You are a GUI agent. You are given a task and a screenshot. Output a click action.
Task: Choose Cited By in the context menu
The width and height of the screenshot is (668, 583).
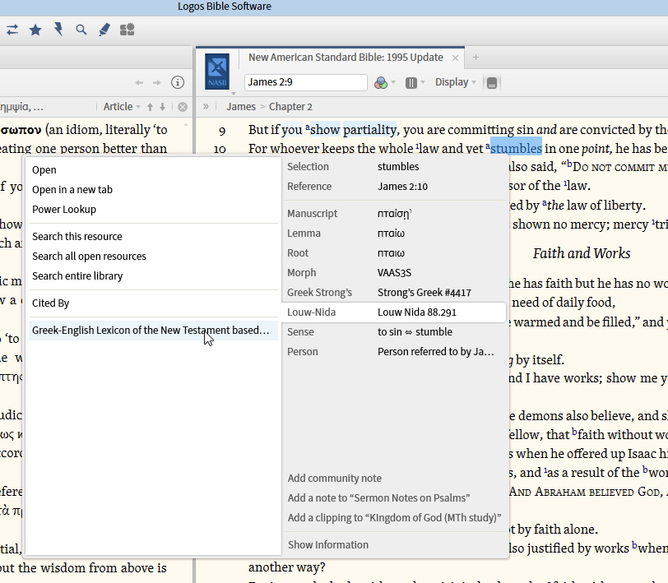153,303
